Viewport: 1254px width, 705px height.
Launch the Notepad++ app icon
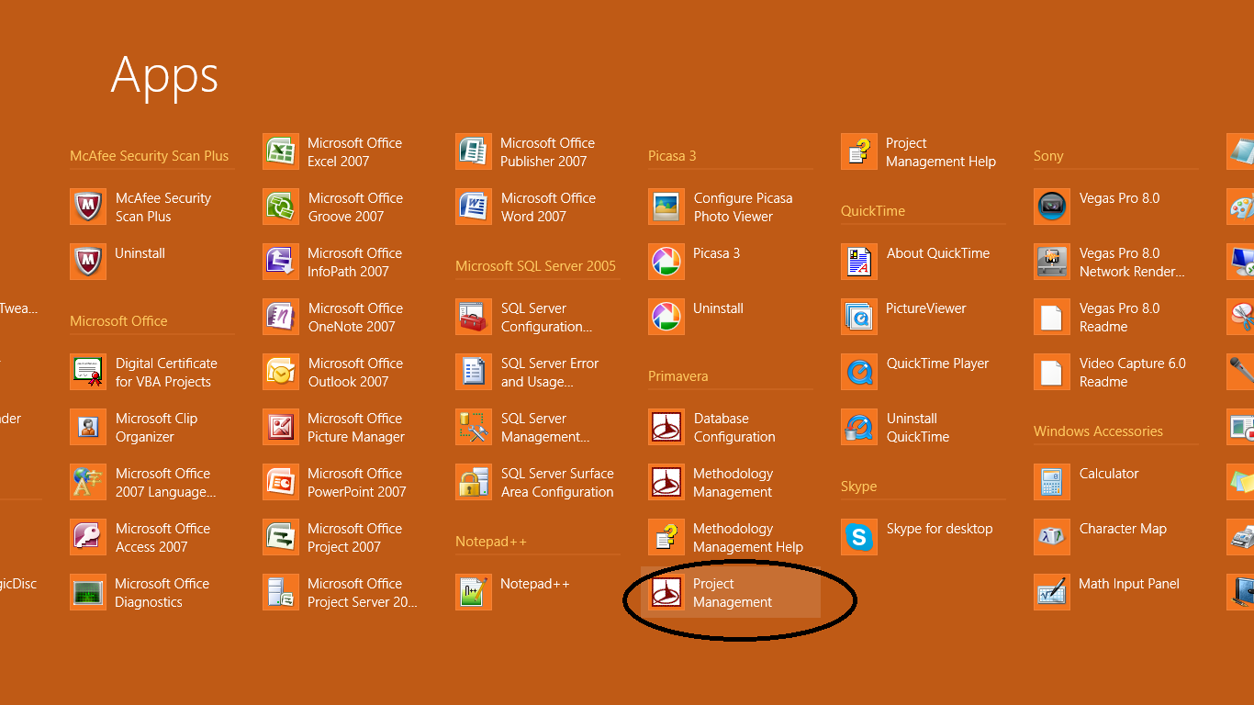(x=474, y=592)
